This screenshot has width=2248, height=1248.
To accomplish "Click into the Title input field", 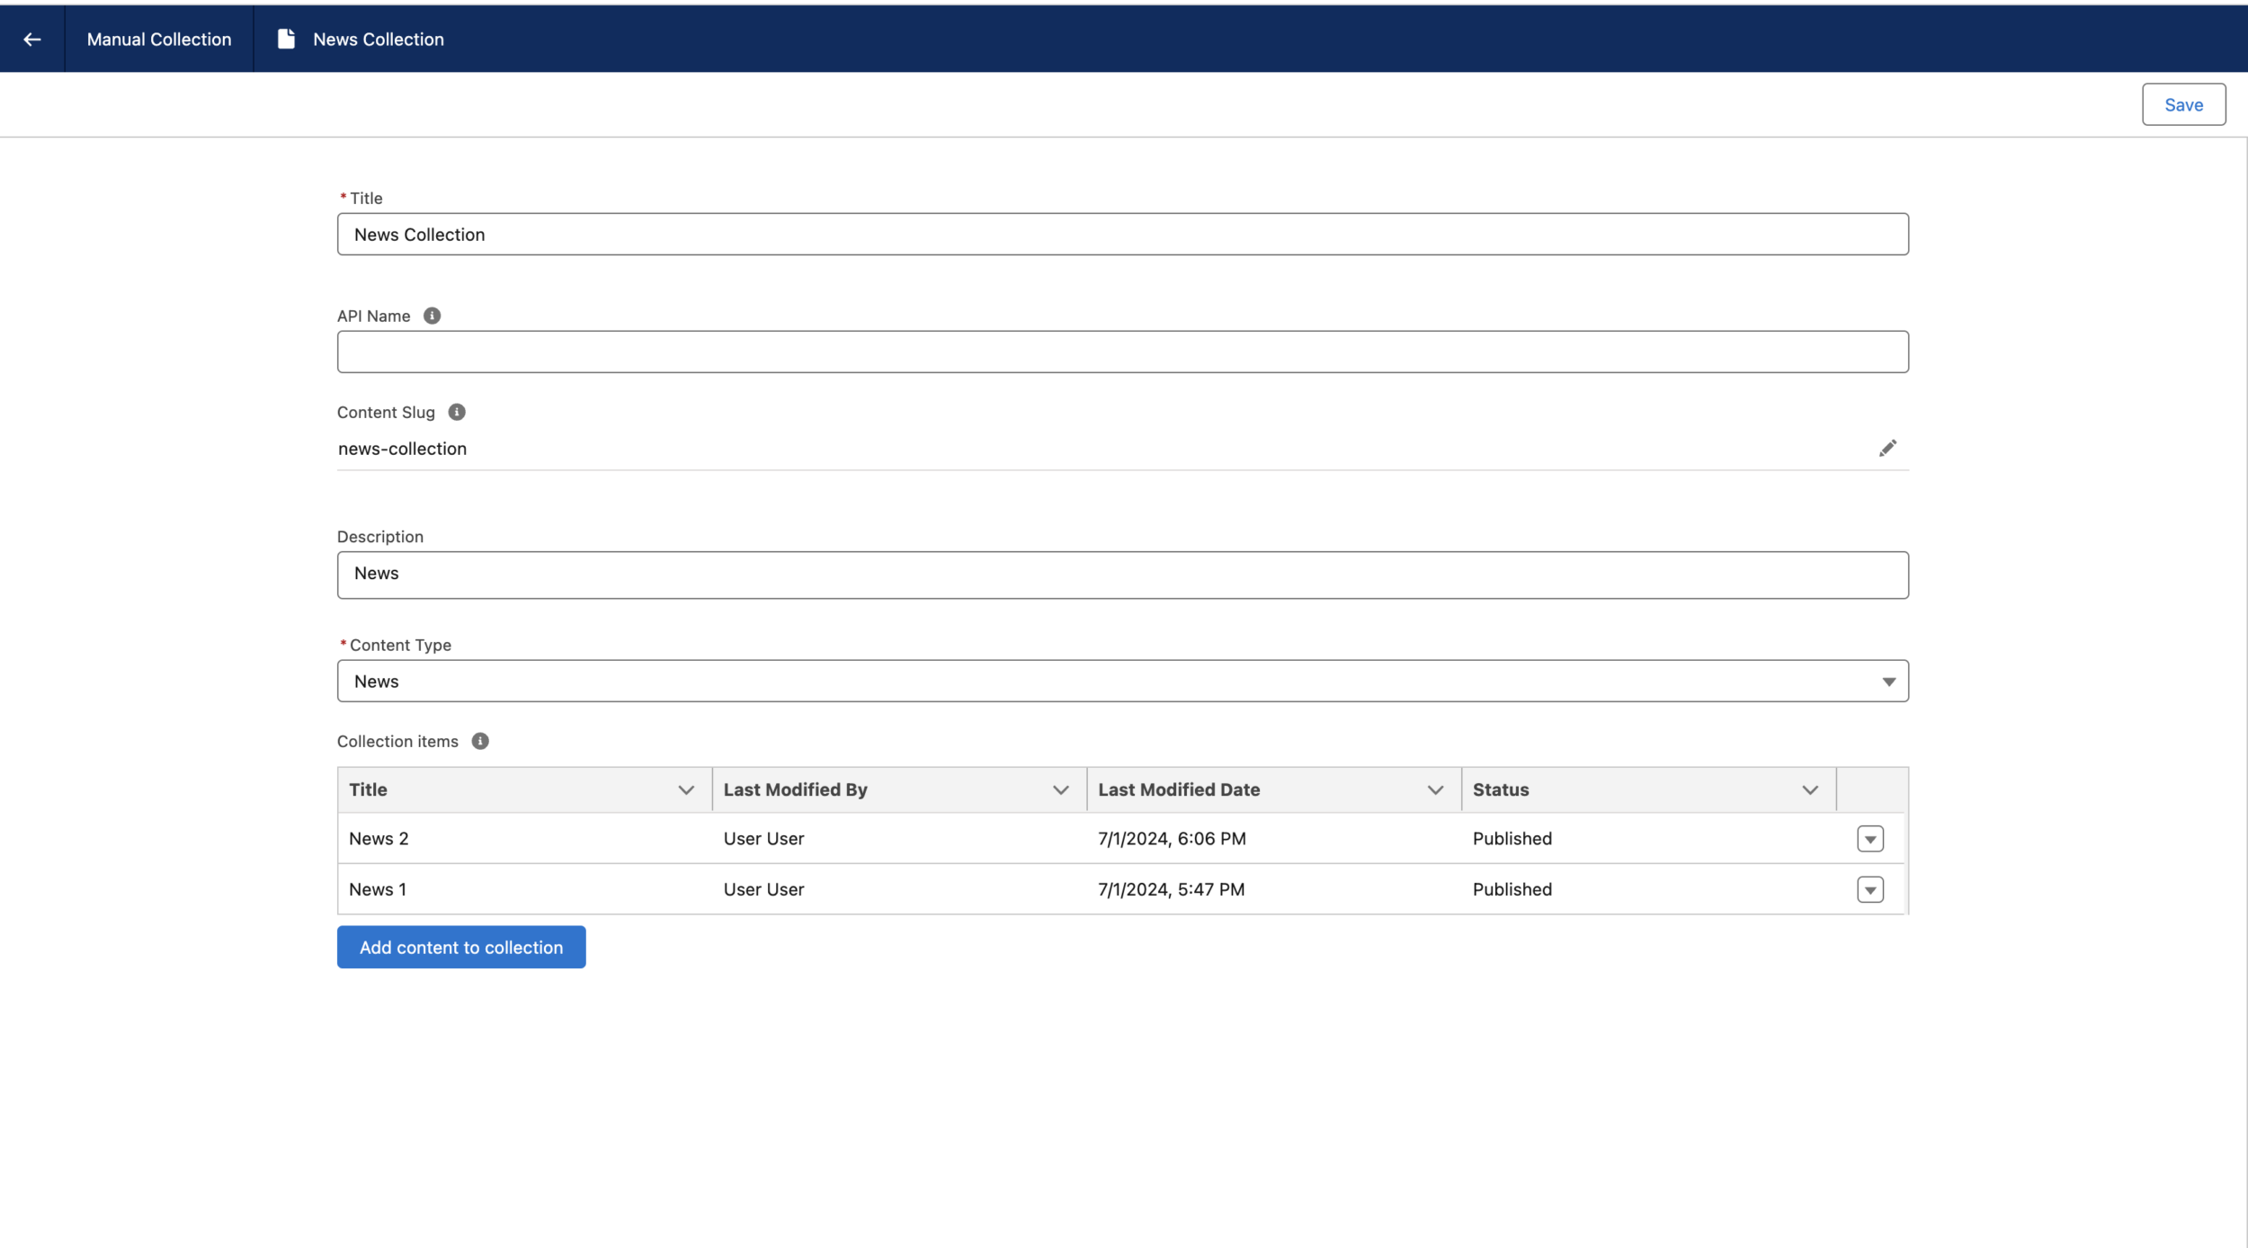I will click(1122, 234).
